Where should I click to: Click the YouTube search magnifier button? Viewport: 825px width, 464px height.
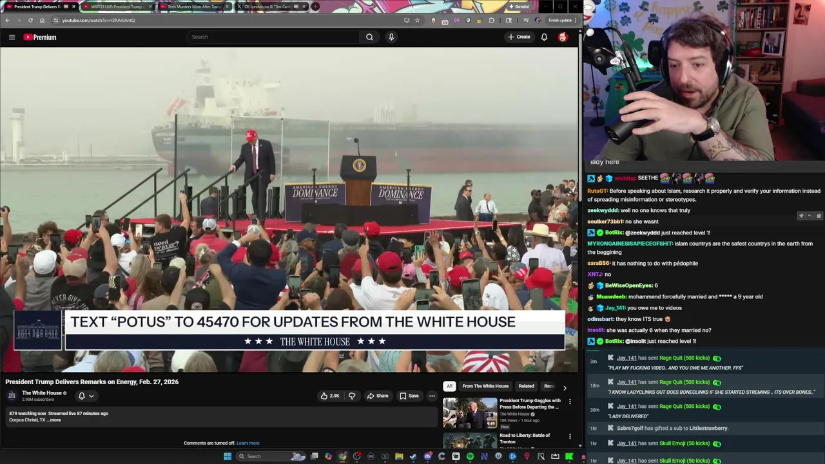pyautogui.click(x=369, y=37)
